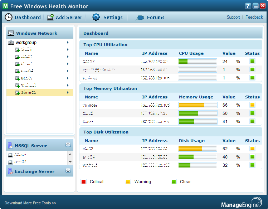
Task: Expand the arrow on winhost tree row
Action: click(x=68, y=85)
